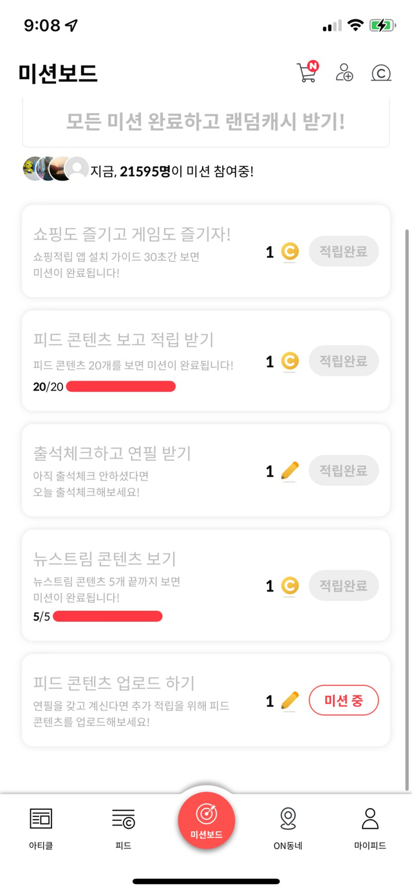Tap the pencil icon on upload mission

click(x=290, y=700)
